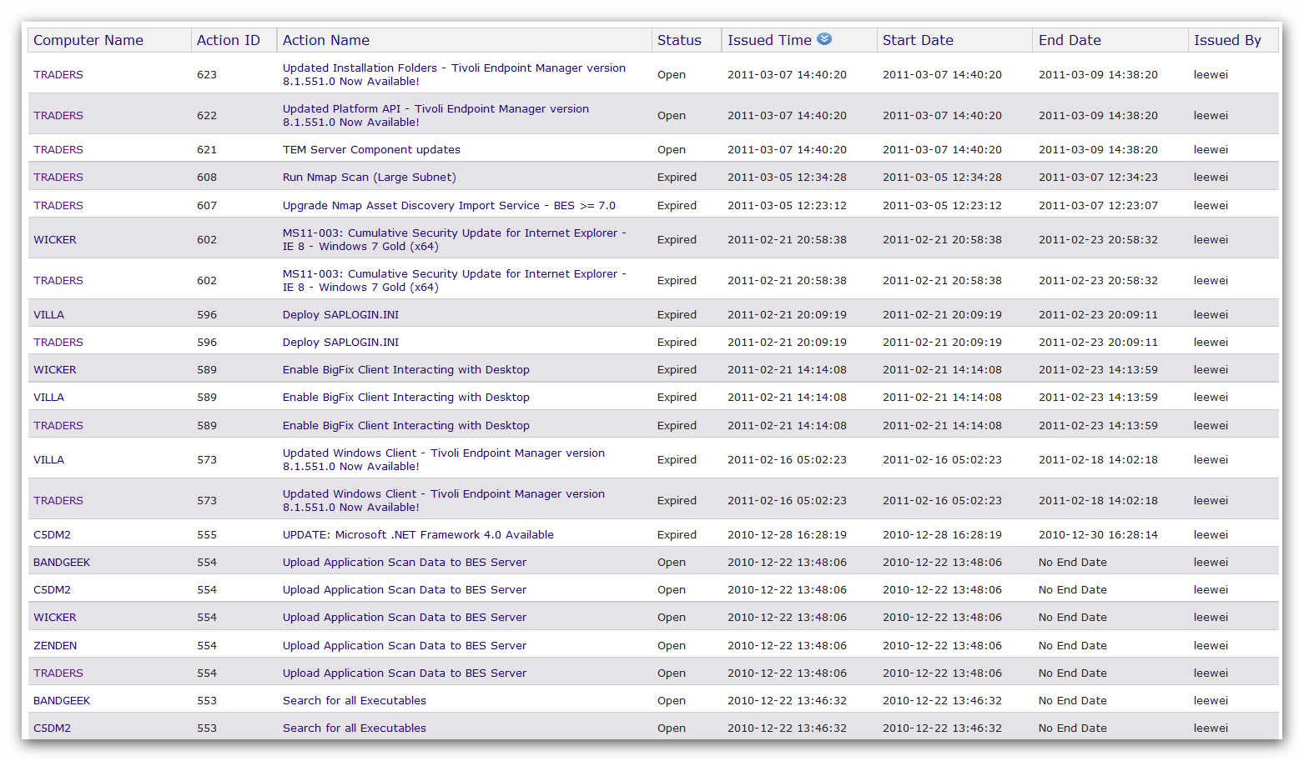1304x761 pixels.
Task: Click the Action Name column header
Action: (x=325, y=40)
